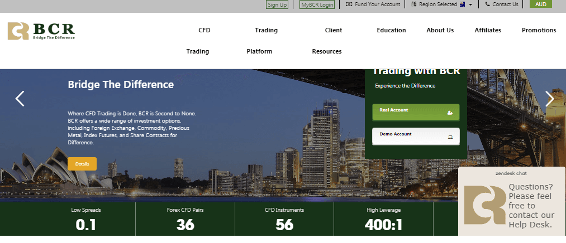Image resolution: width=566 pixels, height=243 pixels.
Task: Click the BCR logo in chat widget
Action: coord(485,205)
